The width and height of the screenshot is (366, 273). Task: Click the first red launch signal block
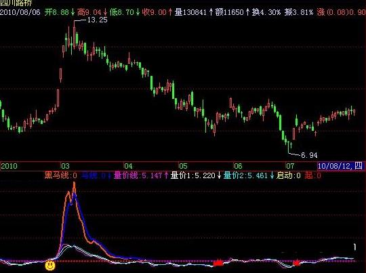click(219, 263)
